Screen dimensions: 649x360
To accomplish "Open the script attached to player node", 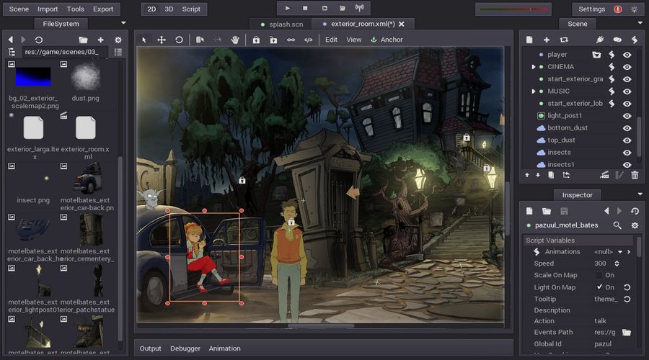I will [x=612, y=54].
